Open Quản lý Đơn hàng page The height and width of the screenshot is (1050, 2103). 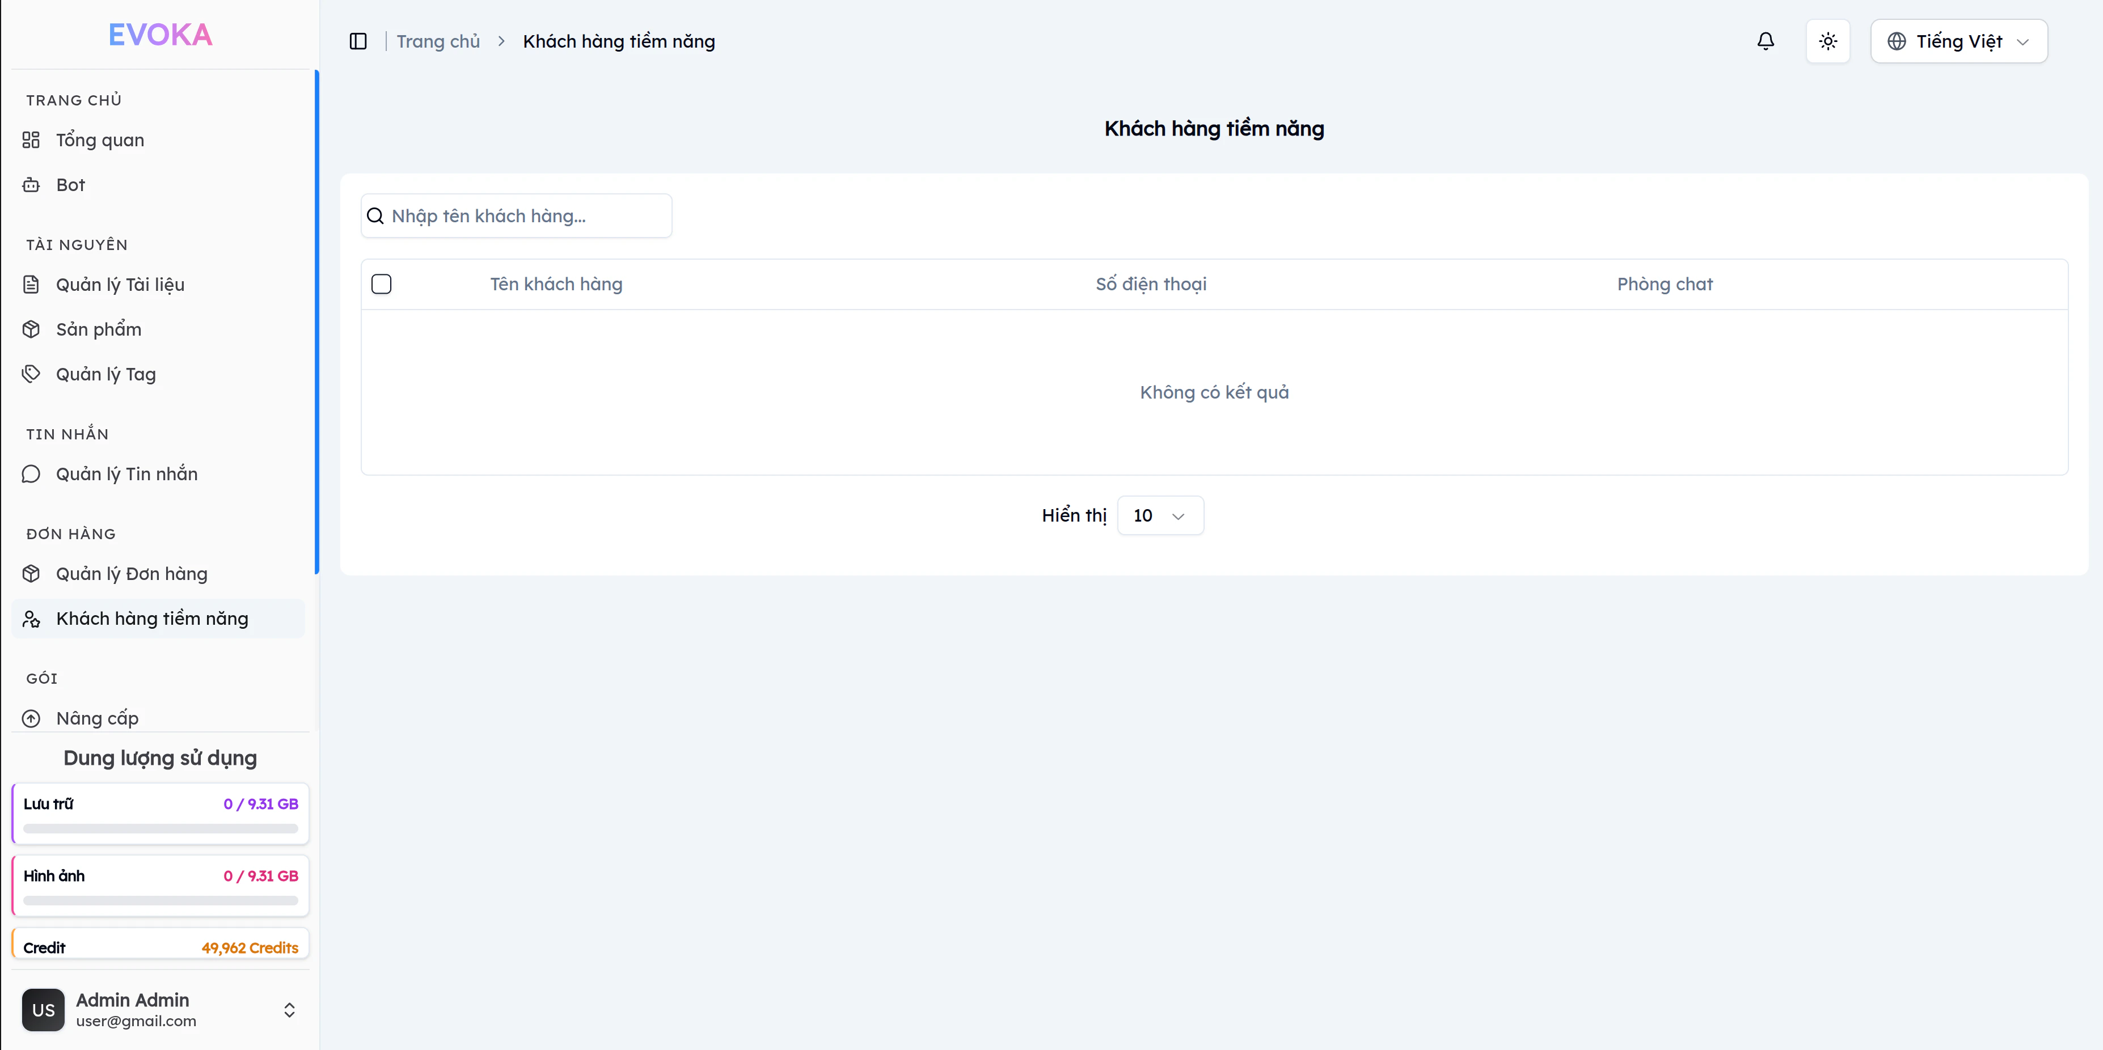132,574
